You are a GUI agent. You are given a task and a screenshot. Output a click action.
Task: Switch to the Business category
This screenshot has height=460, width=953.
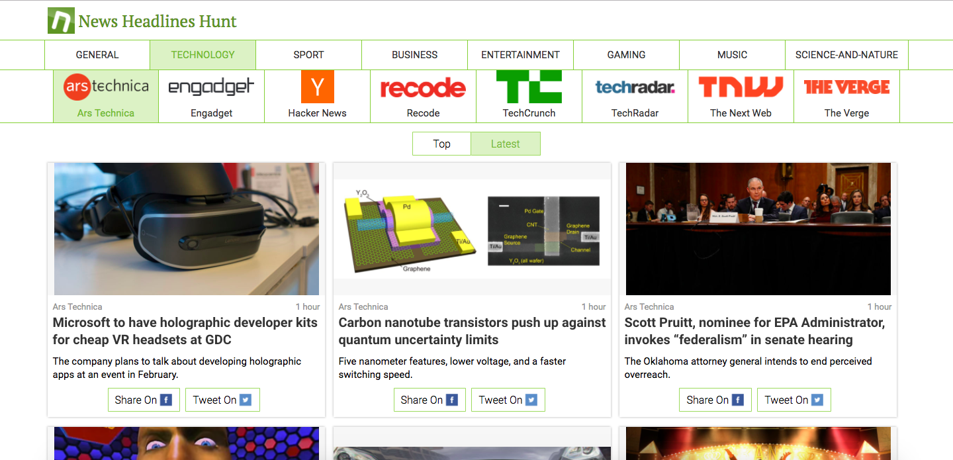click(x=415, y=55)
